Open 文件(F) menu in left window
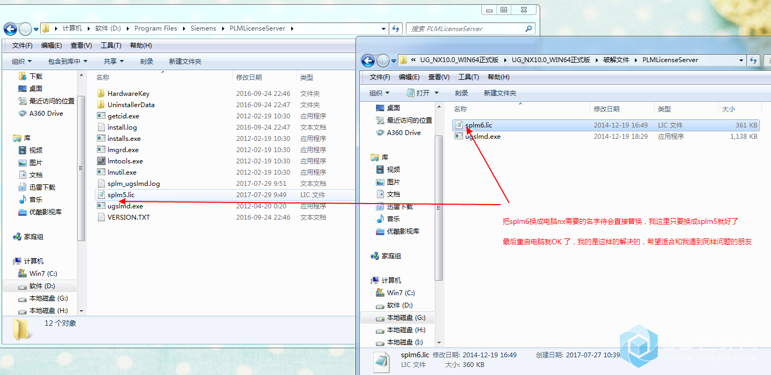771x375 pixels. coord(22,45)
